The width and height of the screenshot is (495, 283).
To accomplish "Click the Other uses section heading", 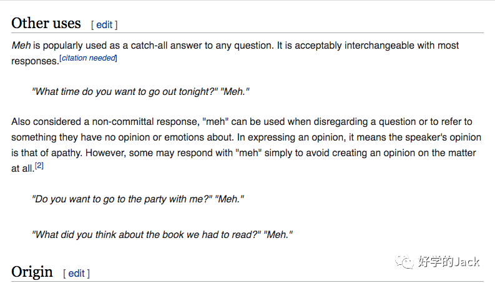I will pos(46,24).
